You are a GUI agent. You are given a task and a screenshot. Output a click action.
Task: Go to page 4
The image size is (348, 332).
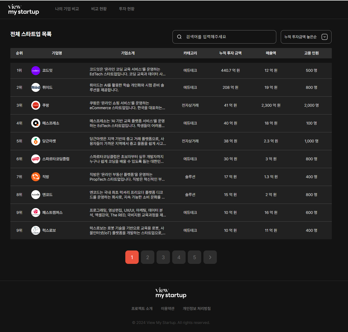(x=179, y=257)
